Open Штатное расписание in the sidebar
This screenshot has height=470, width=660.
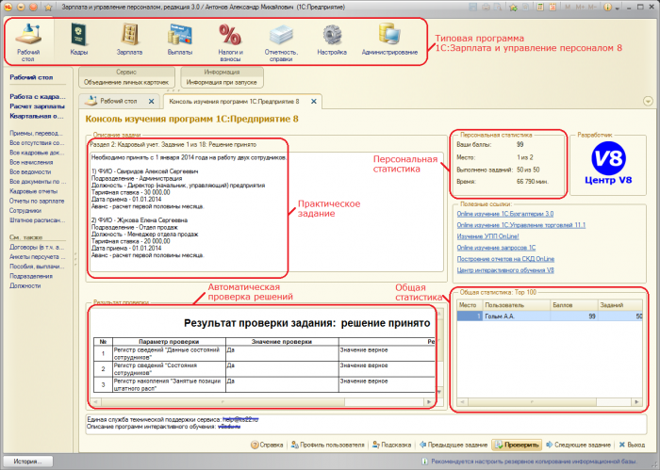[38, 220]
